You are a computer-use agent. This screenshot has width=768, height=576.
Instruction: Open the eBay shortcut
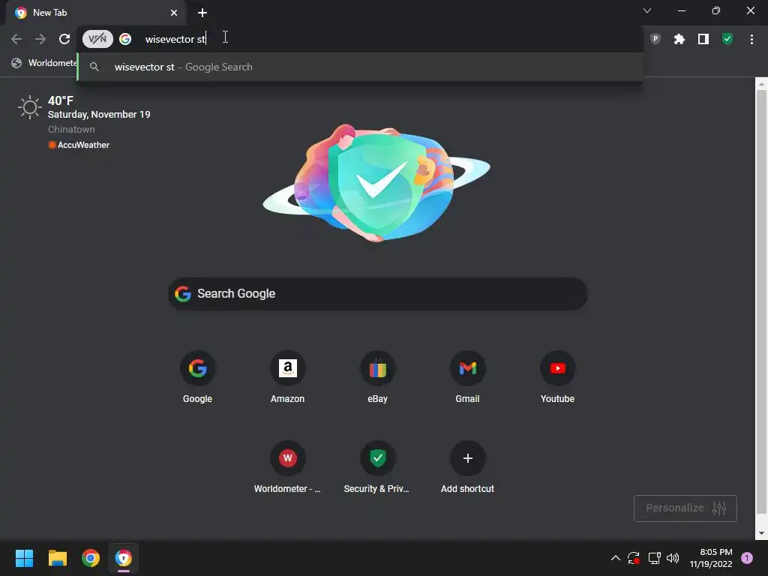[x=378, y=377]
